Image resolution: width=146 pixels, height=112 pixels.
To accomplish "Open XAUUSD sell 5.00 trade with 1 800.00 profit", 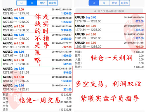I will pyautogui.click(x=37, y=11).
